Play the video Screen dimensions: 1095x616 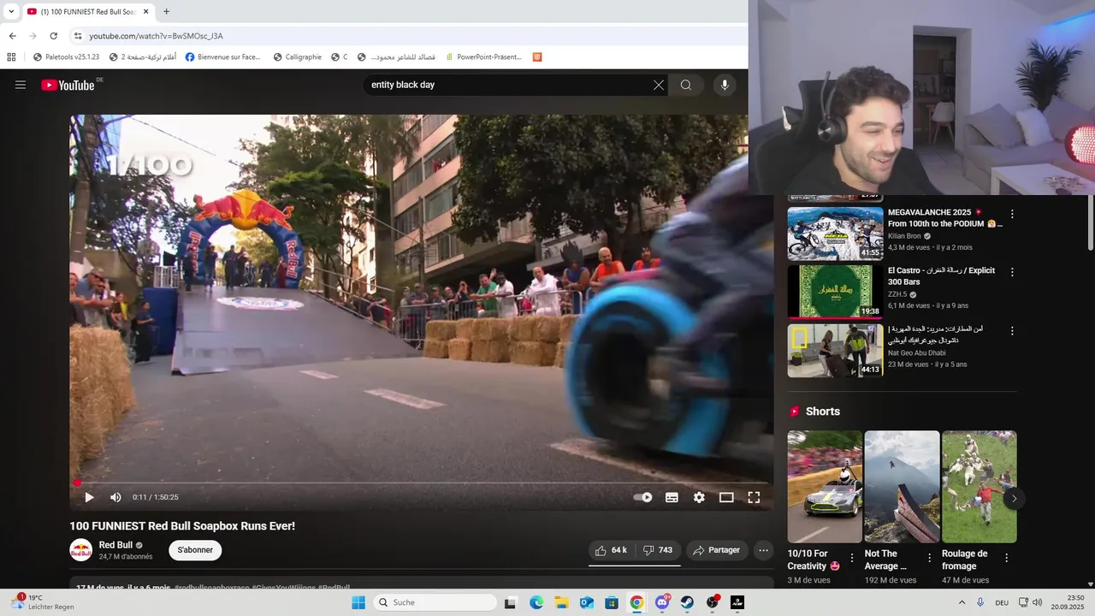click(x=89, y=497)
